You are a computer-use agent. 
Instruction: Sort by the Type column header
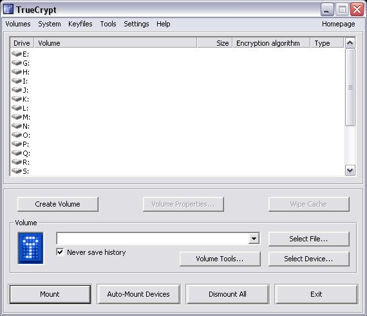click(327, 43)
